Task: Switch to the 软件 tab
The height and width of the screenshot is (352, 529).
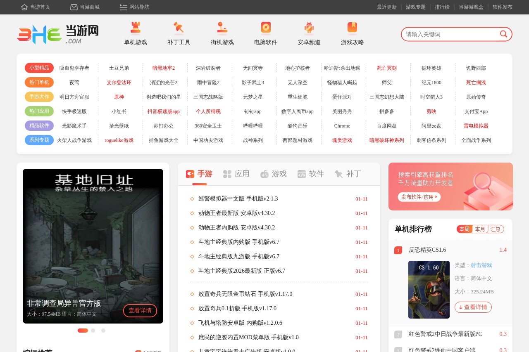Action: coord(311,174)
